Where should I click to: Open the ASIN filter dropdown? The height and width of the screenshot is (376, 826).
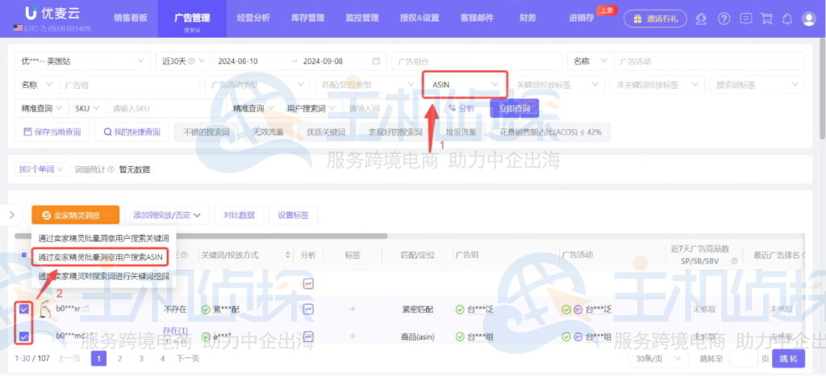point(465,84)
